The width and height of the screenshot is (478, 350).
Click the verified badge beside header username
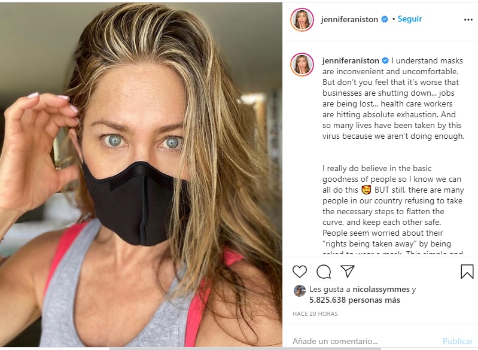coord(385,19)
